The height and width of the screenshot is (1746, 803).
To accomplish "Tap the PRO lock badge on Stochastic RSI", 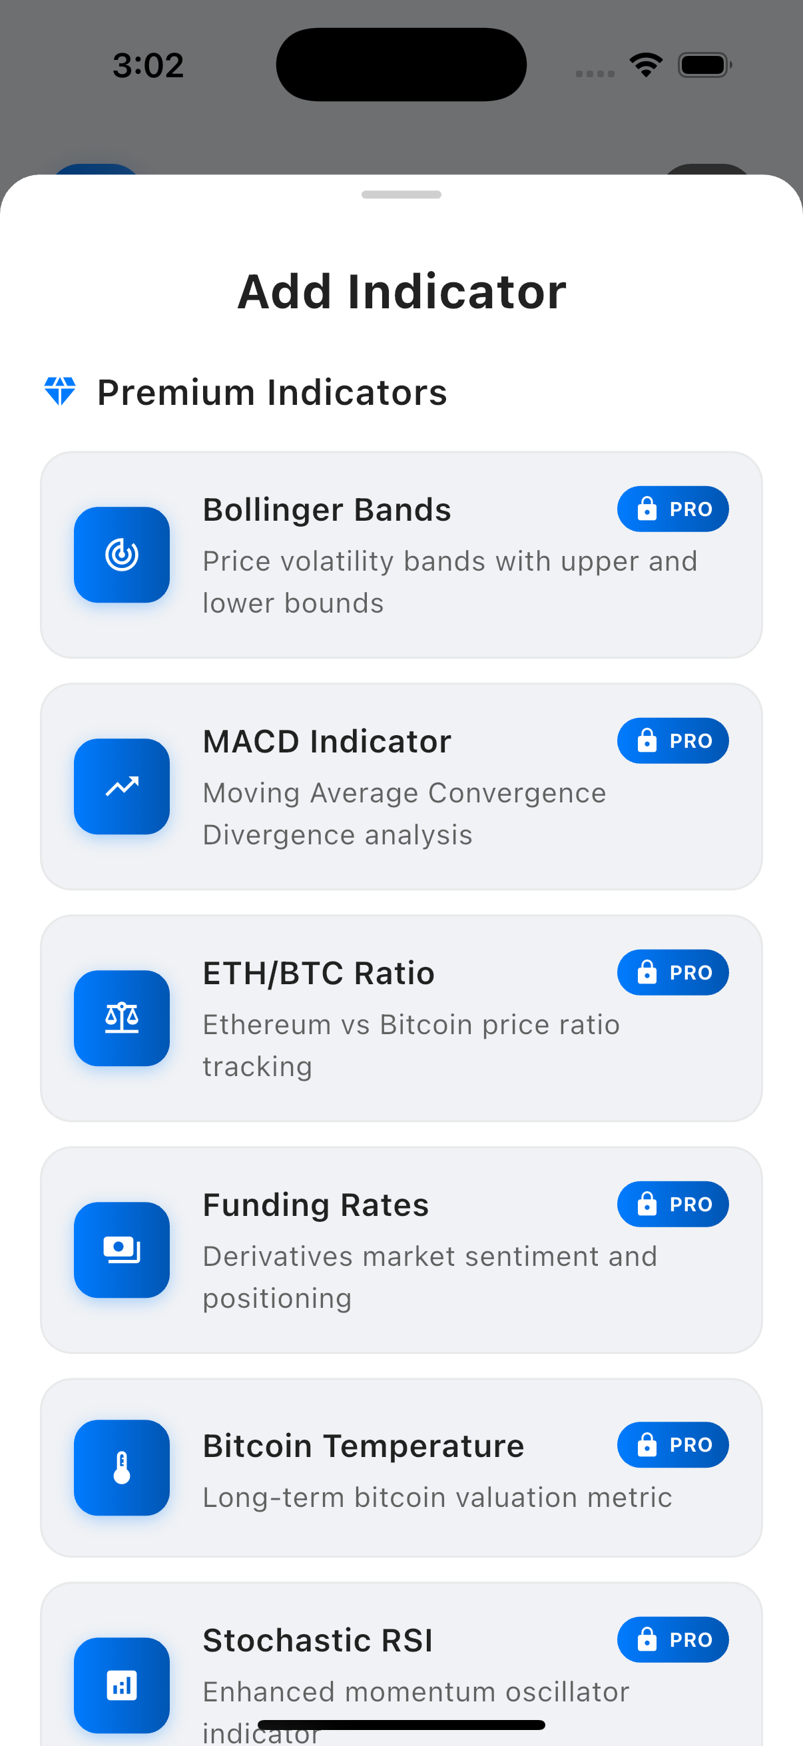I will pyautogui.click(x=673, y=1639).
